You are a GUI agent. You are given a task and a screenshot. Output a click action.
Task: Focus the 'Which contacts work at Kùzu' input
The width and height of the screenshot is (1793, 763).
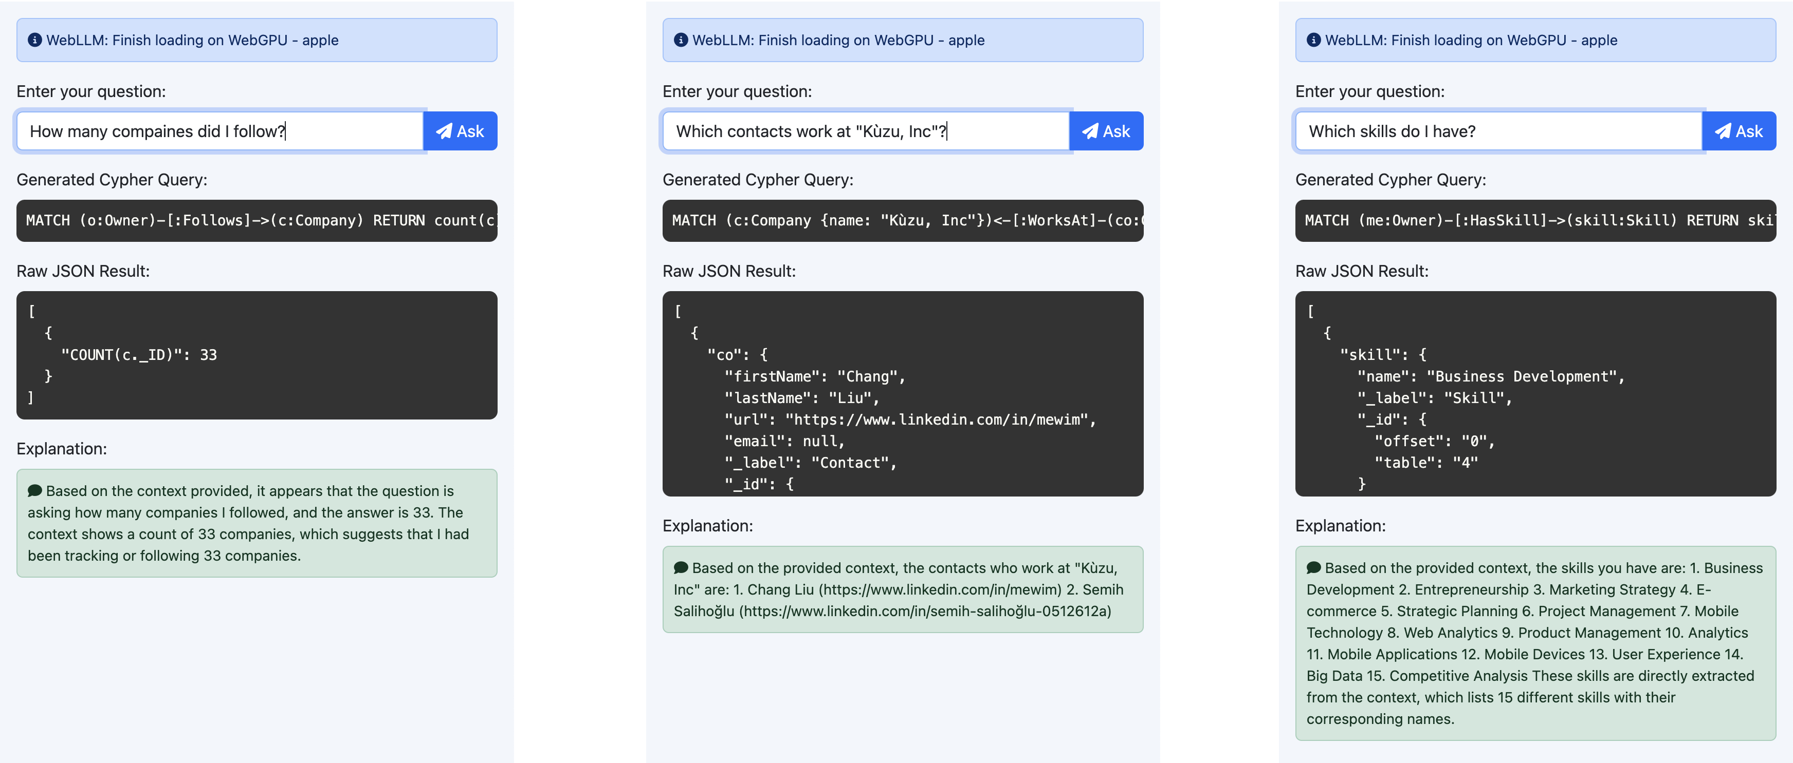(x=866, y=131)
